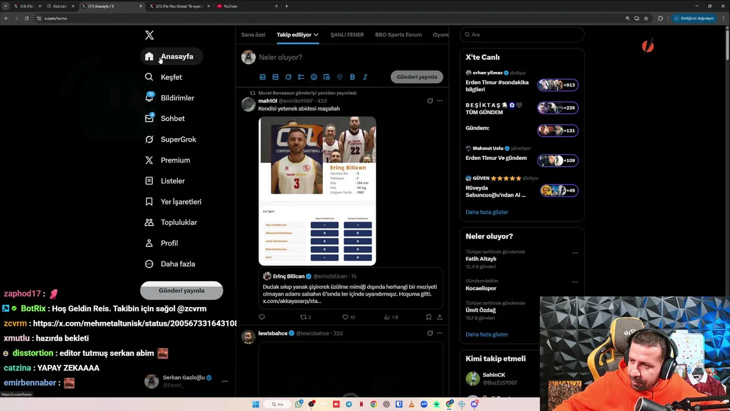Click Daha fazla göster under X'te Canlı
Viewport: 730px width, 411px height.
(x=486, y=212)
